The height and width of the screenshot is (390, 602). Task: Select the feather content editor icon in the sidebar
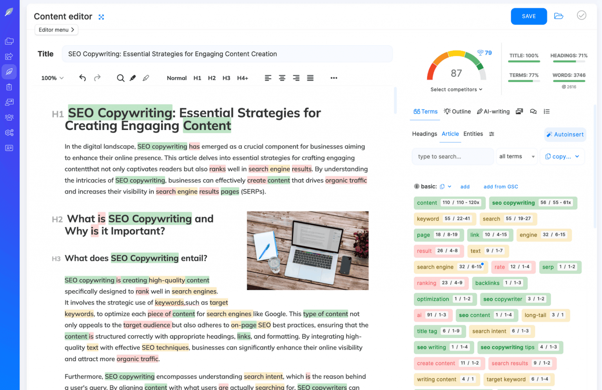click(x=9, y=72)
